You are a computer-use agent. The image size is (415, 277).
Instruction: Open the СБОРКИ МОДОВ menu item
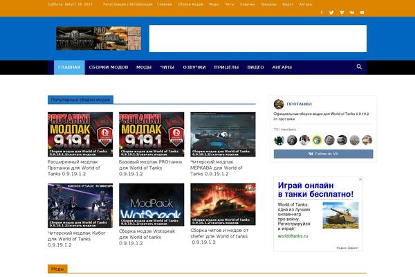point(109,67)
